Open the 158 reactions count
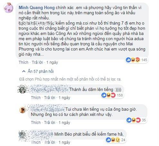Viewport: 159px width, 146px height. tap(120, 95)
